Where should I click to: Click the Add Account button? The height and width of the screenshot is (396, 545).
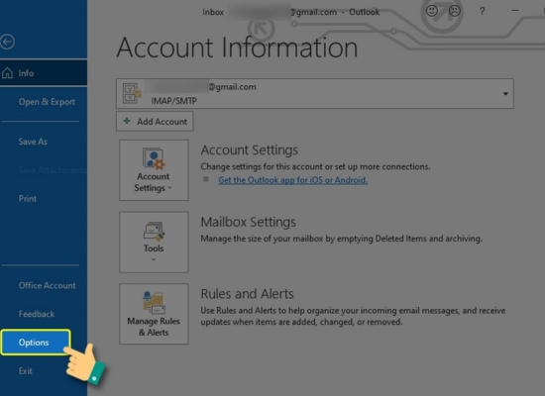pos(155,121)
